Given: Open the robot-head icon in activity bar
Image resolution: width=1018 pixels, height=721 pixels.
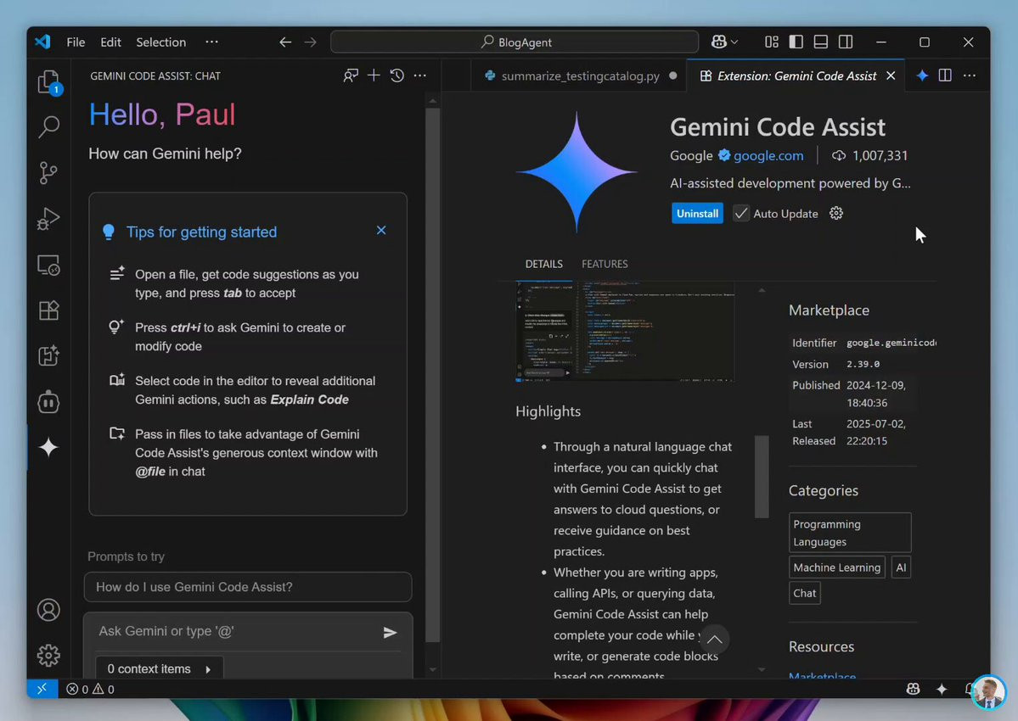Looking at the screenshot, I should coord(48,402).
